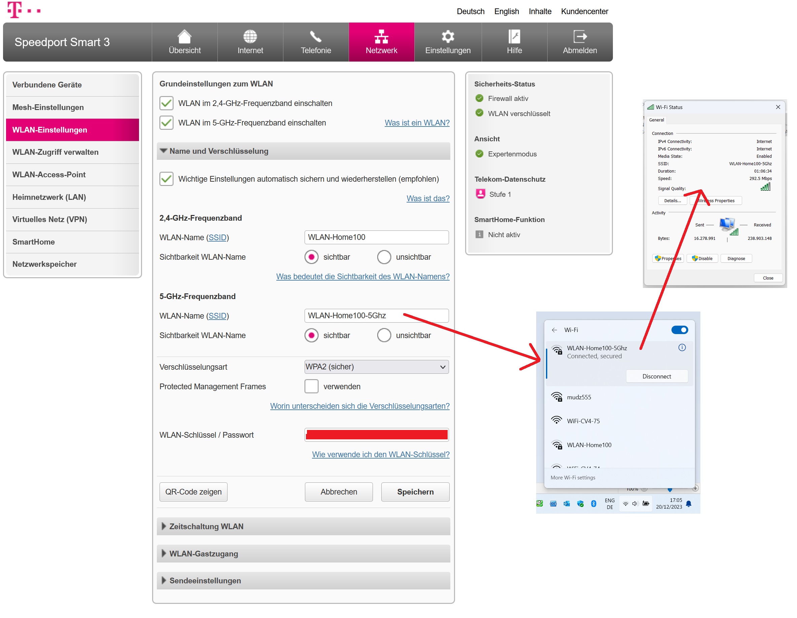
Task: Click the Abmelden logout icon
Action: pyautogui.click(x=580, y=37)
